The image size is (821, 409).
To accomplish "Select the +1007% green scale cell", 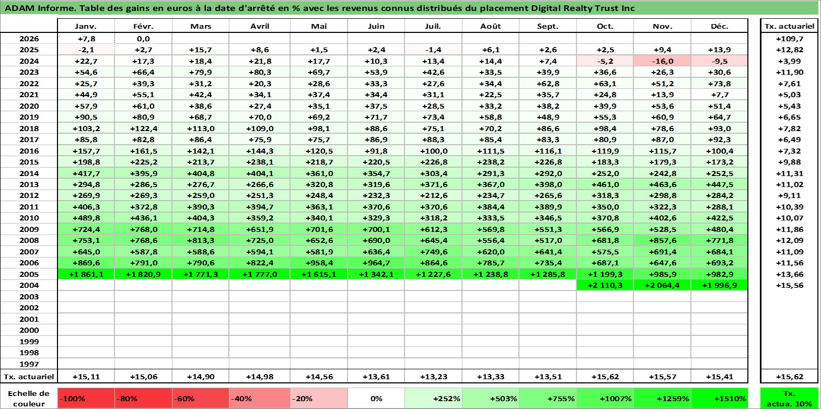I will pos(605,399).
